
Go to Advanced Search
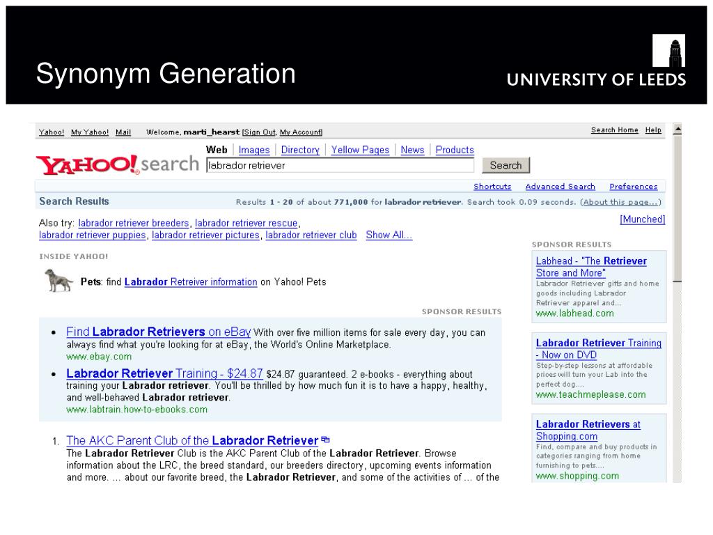tap(561, 187)
